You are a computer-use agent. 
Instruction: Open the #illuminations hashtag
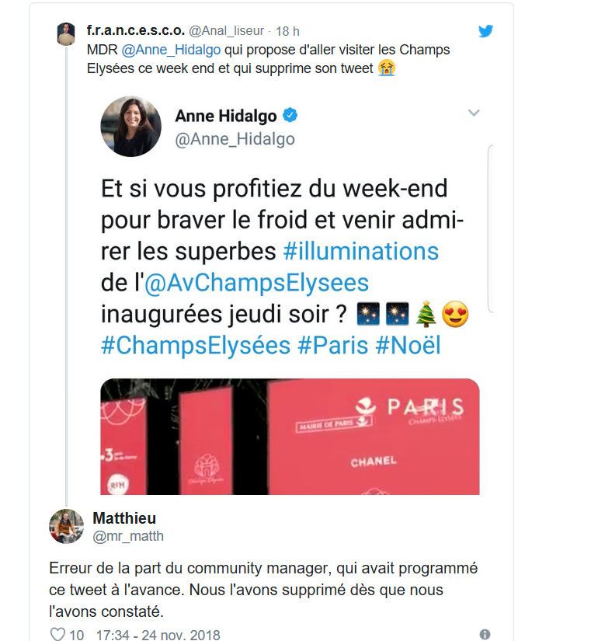tap(361, 251)
